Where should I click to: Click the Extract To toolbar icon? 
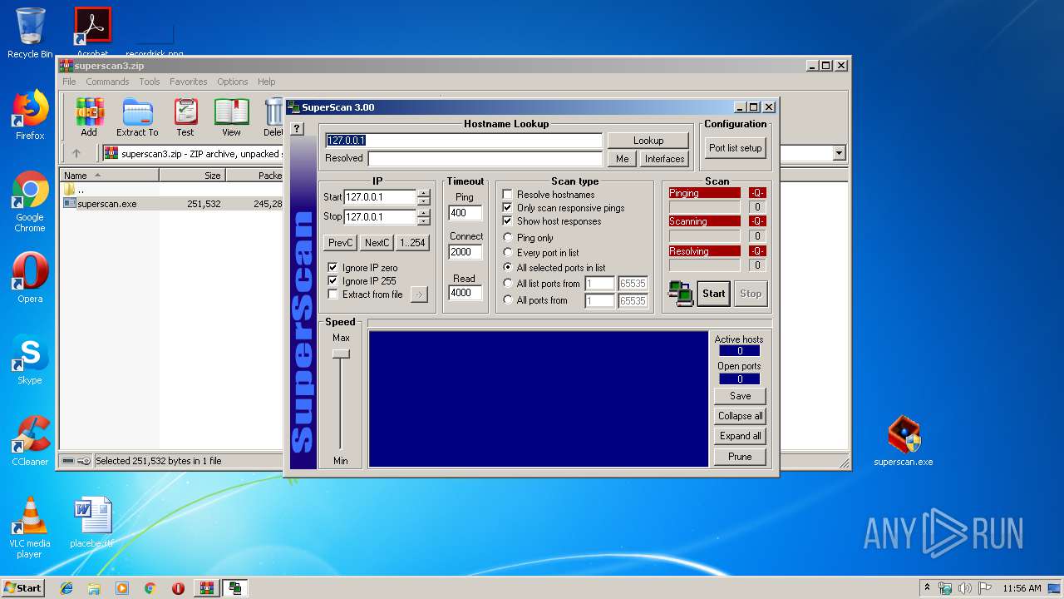[137, 116]
